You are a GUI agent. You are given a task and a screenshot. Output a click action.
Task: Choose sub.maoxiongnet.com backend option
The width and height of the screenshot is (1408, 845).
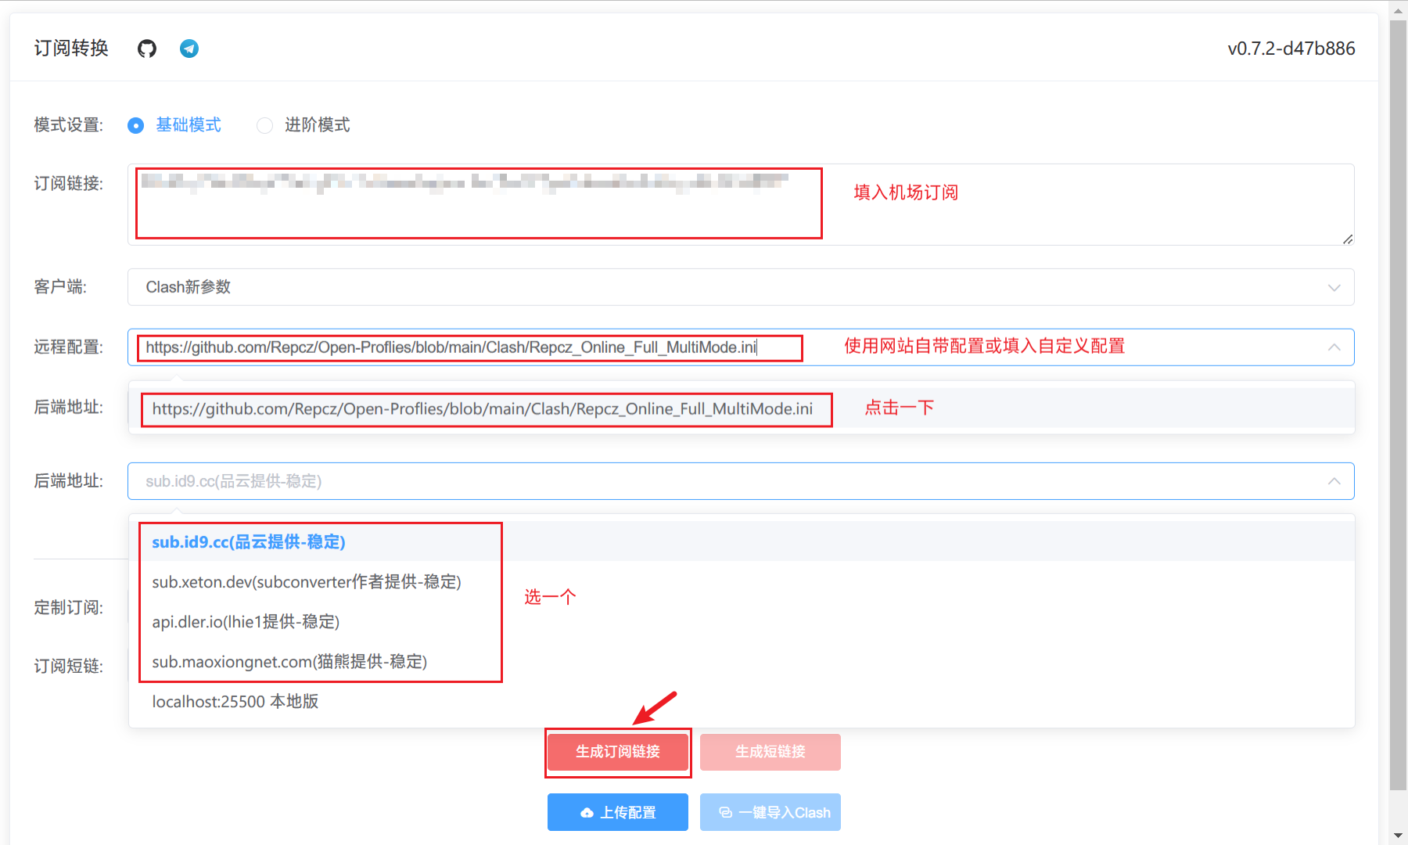tap(289, 662)
